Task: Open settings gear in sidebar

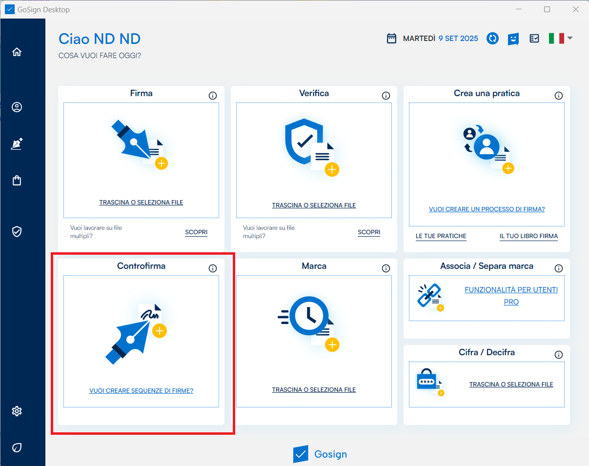Action: coord(17,411)
